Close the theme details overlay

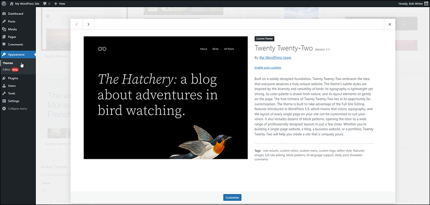390,24
